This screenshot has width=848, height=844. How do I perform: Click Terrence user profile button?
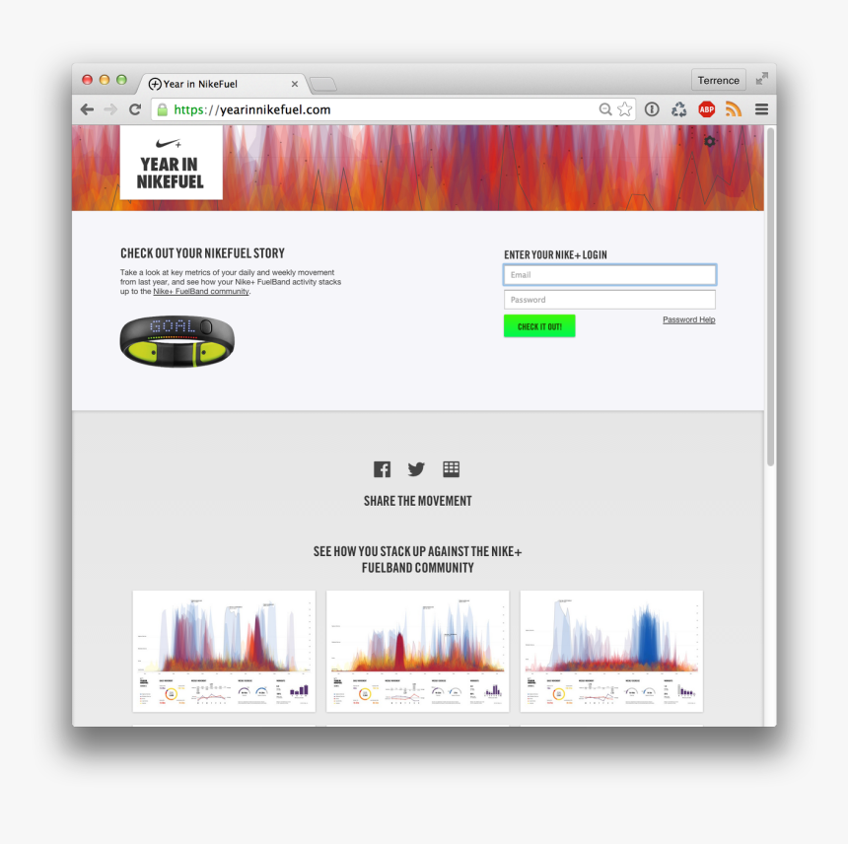pos(718,79)
